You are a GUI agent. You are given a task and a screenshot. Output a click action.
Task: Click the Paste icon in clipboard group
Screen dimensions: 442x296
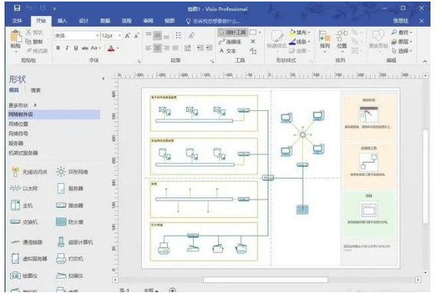(x=15, y=41)
